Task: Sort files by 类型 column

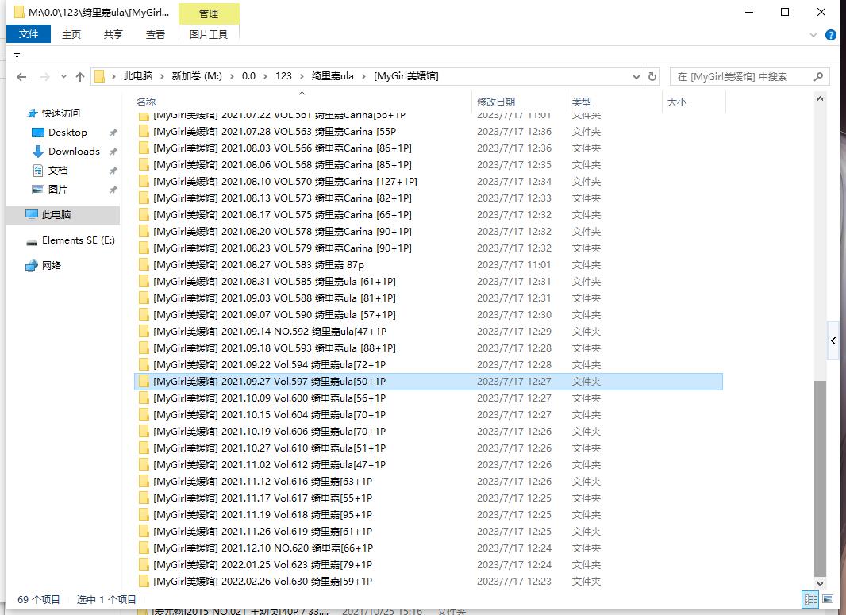Action: click(581, 102)
